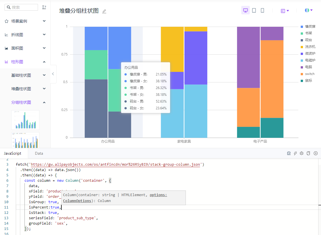The height and width of the screenshot is (235, 321).
Task: Open the theme color dropdown
Action: (309, 10)
